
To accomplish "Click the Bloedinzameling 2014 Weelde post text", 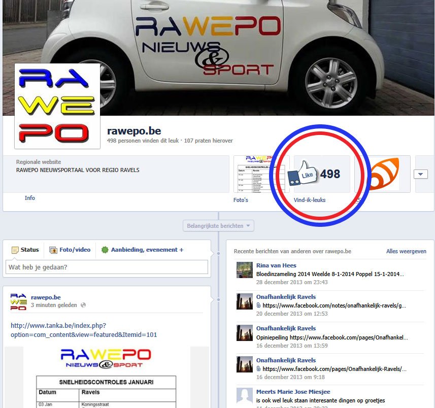I will pos(330,274).
